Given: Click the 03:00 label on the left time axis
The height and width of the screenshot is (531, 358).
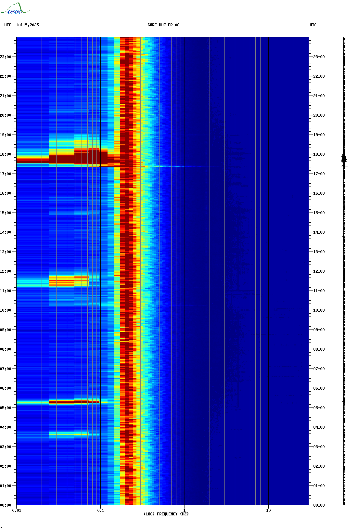Looking at the screenshot, I should (x=6, y=447).
